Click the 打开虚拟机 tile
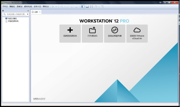 92,34
